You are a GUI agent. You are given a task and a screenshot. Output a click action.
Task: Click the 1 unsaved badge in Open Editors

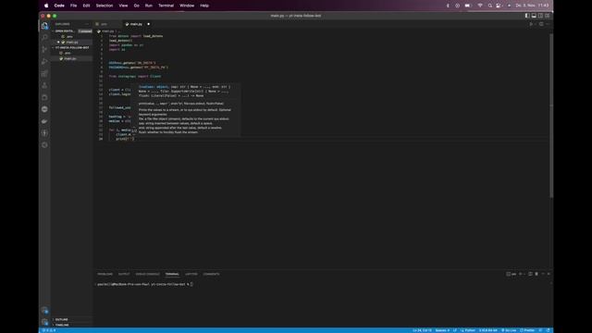coord(85,31)
